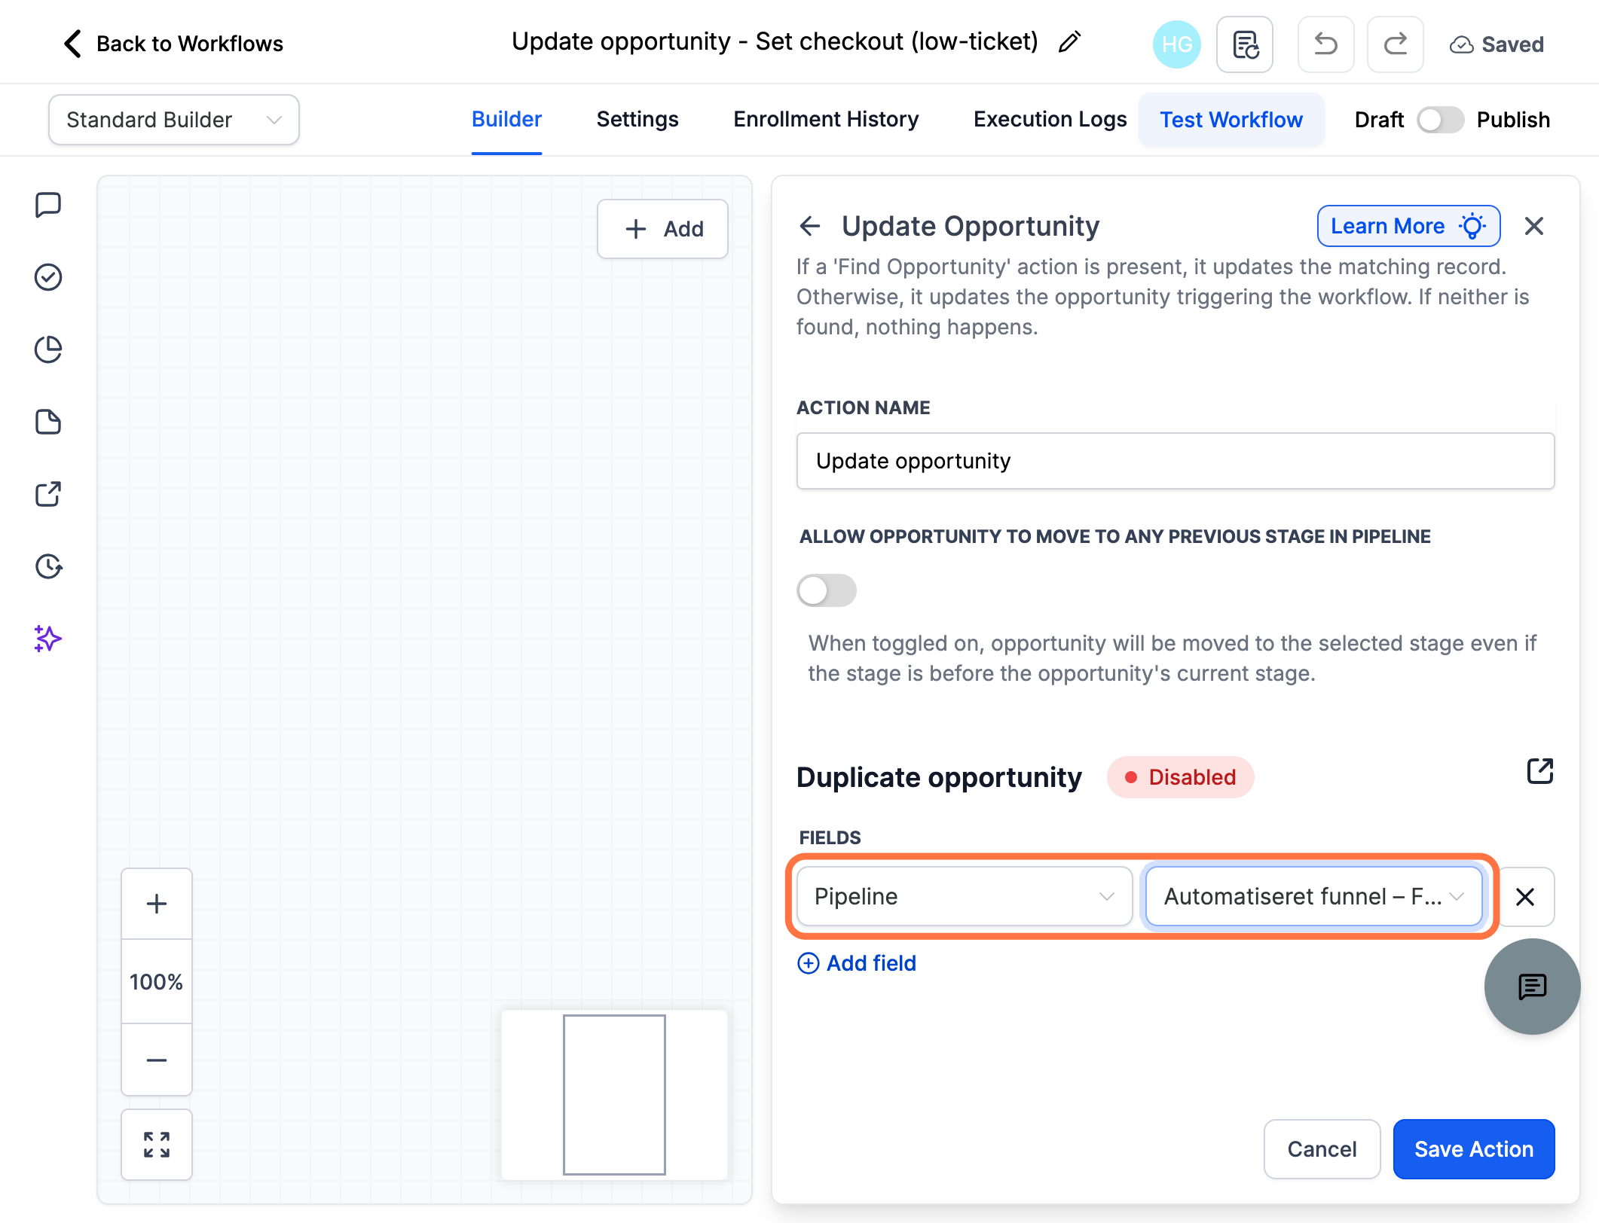The image size is (1599, 1223).
Task: Open the checkmark circle sidebar icon
Action: click(48, 277)
